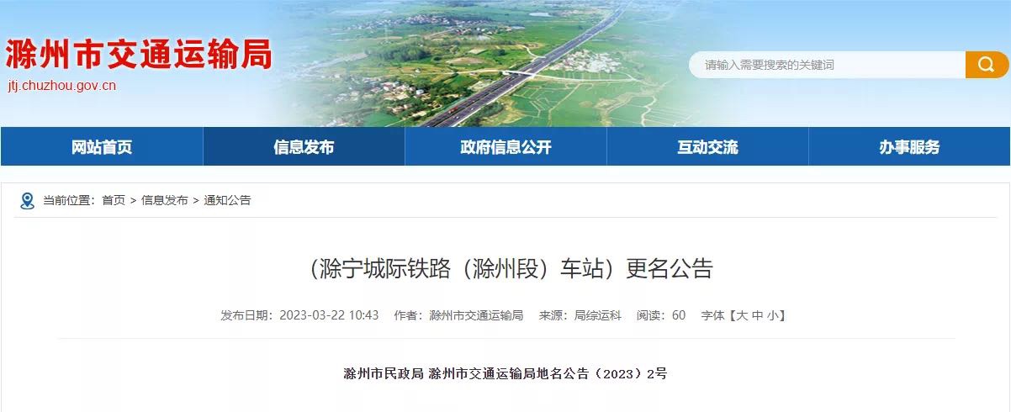Click the orange search magnifier button
Screen dimensions: 1011x412
point(987,65)
